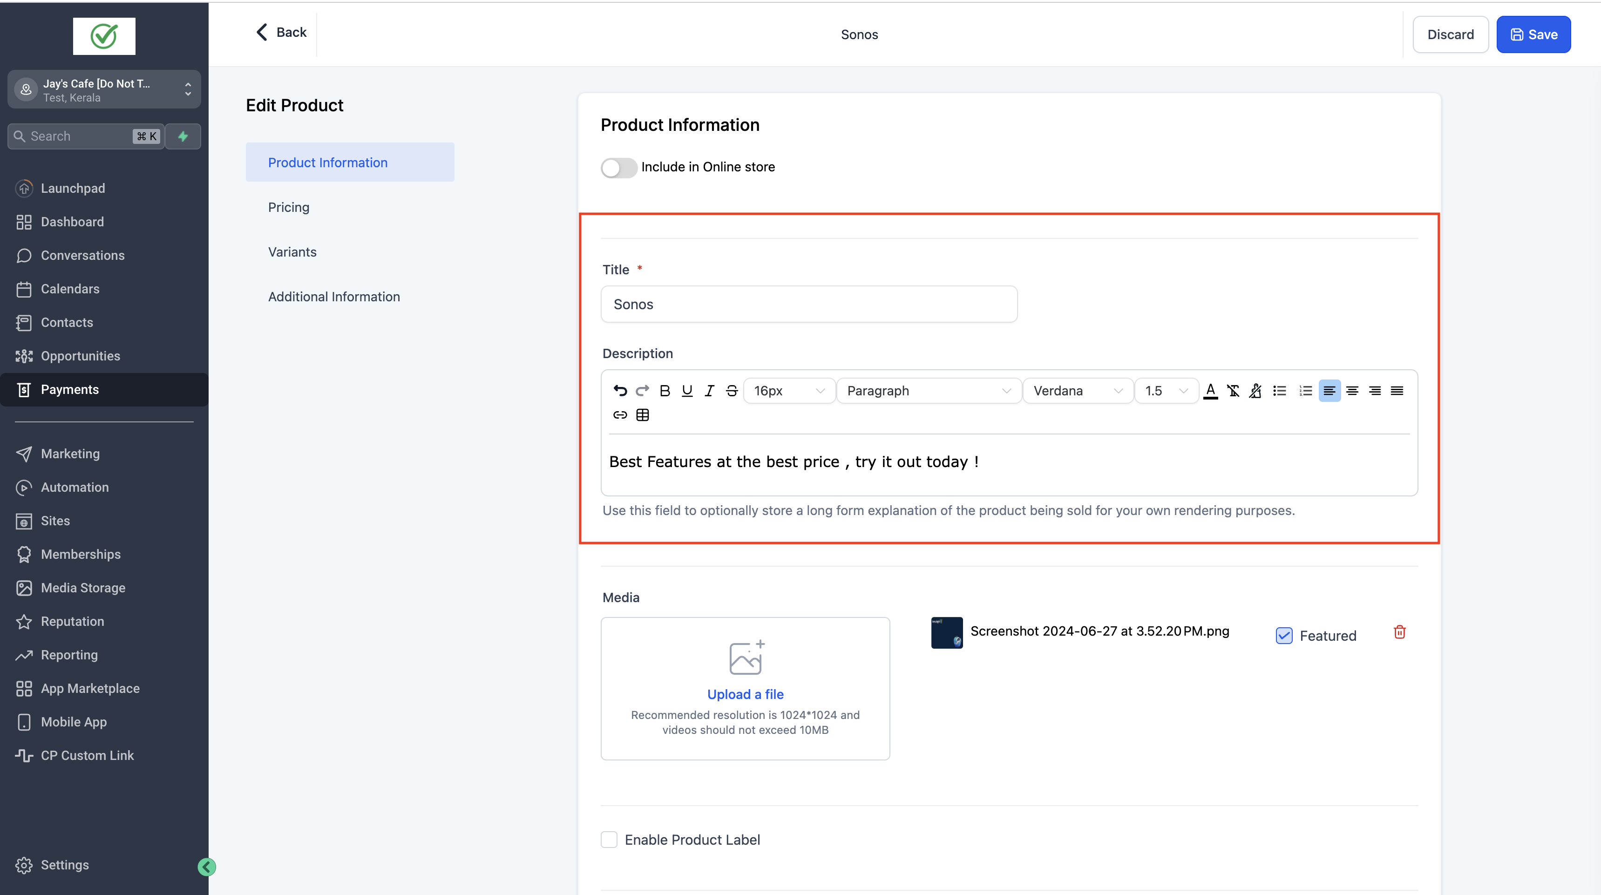Switch to the Pricing section

pyautogui.click(x=289, y=207)
